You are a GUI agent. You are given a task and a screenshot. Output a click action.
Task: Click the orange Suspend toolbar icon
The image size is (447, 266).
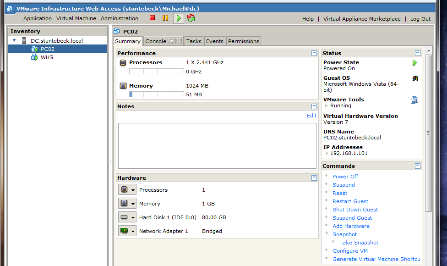pyautogui.click(x=165, y=18)
